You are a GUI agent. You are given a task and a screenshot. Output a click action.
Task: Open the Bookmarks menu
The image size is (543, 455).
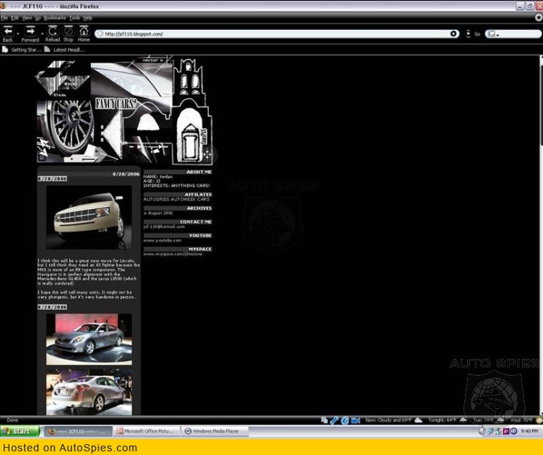point(55,17)
